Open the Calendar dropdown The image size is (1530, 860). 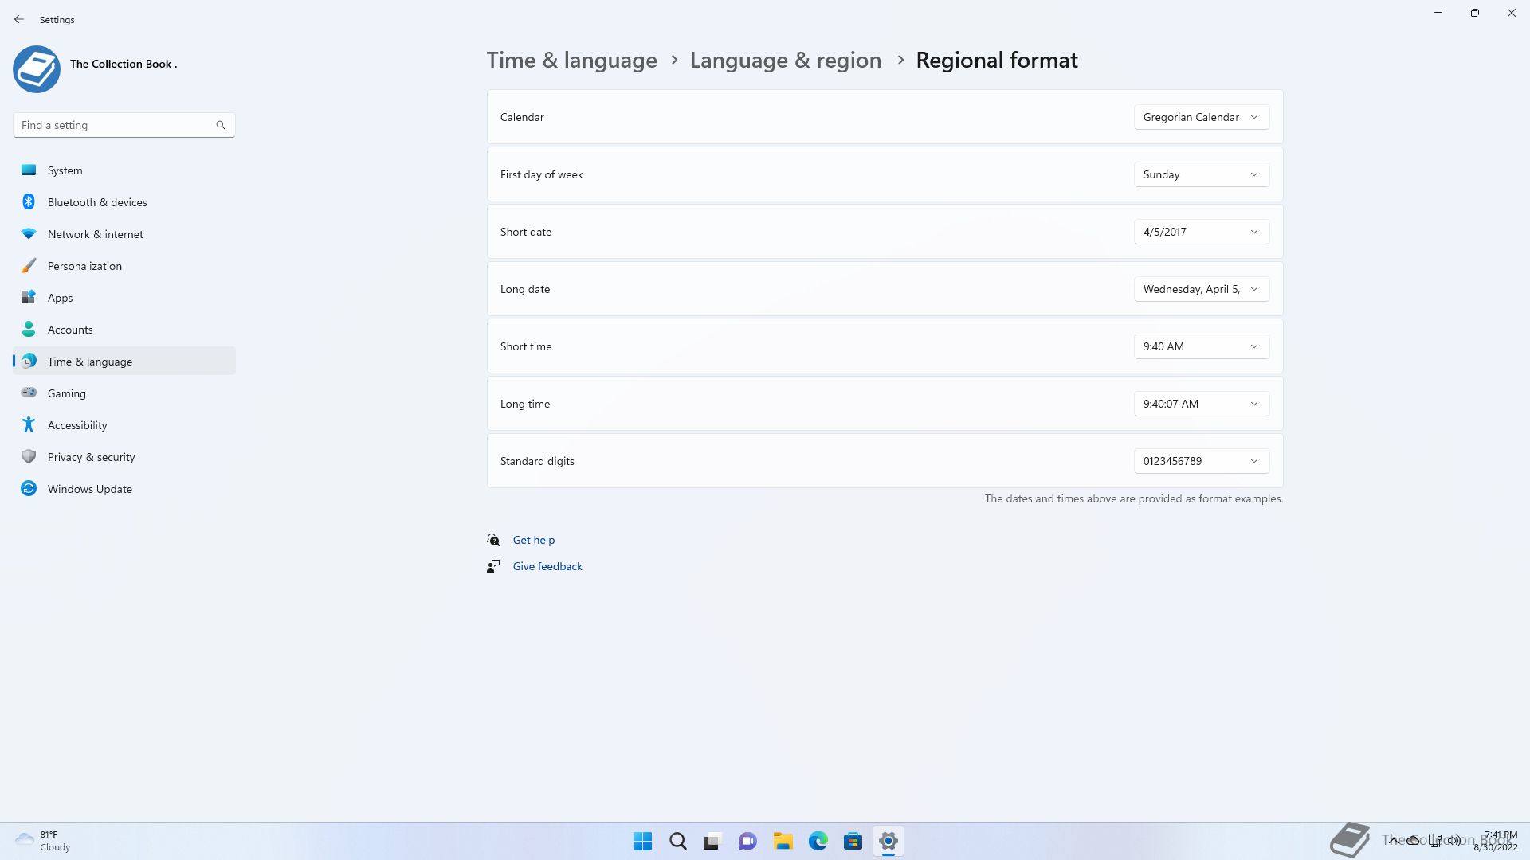point(1201,117)
